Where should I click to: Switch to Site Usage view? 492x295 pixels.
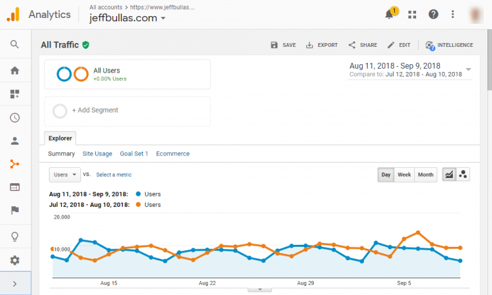click(x=97, y=154)
